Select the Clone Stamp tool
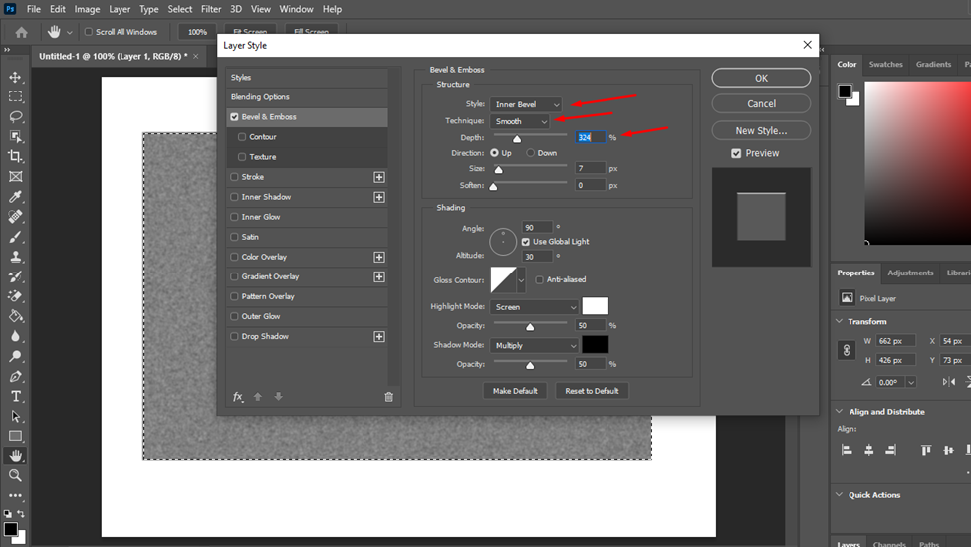971x547 pixels. tap(16, 256)
